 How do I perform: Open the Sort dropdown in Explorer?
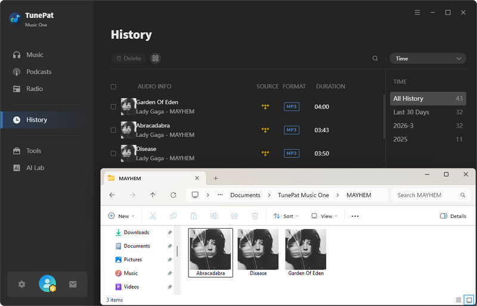(287, 216)
